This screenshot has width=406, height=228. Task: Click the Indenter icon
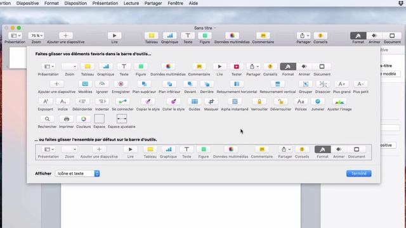point(102,101)
